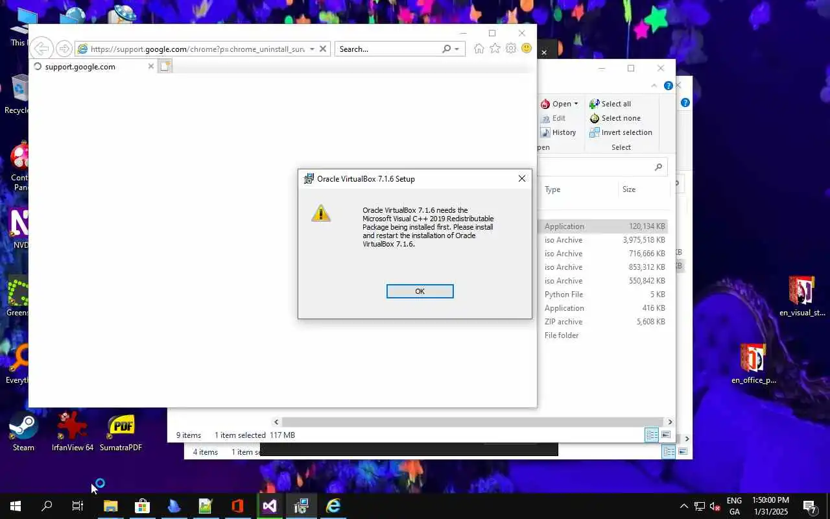Viewport: 830px width, 519px height.
Task: Open the en_office_p... desktop icon
Action: 753,364
